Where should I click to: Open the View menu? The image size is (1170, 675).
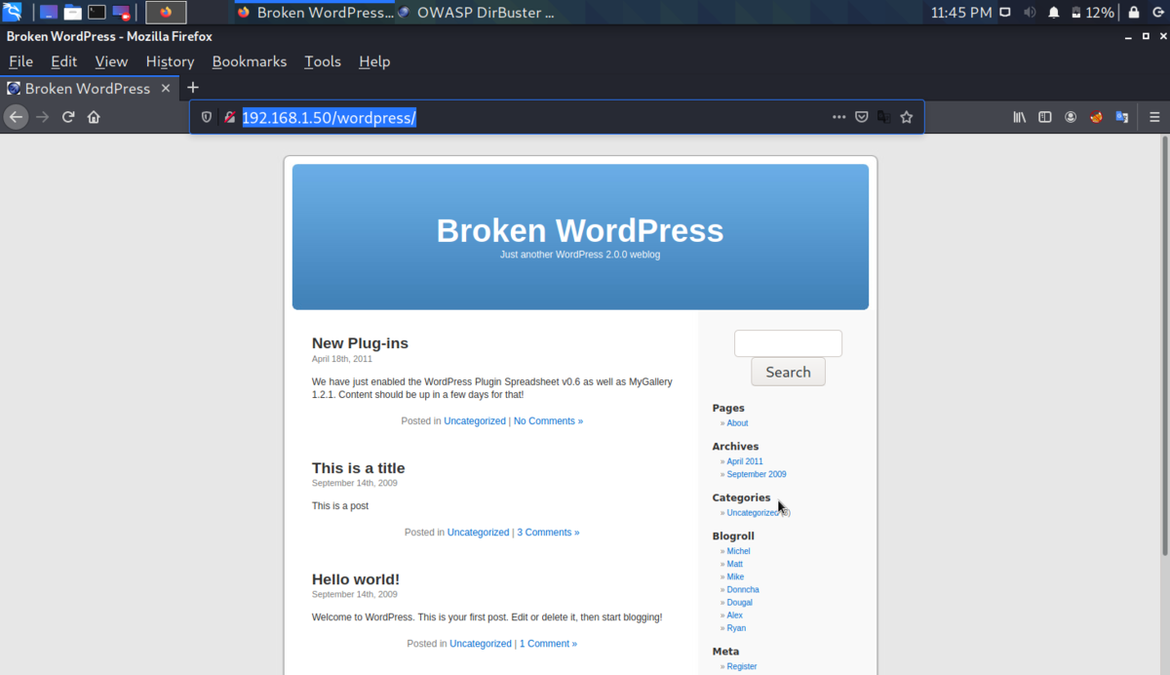111,61
